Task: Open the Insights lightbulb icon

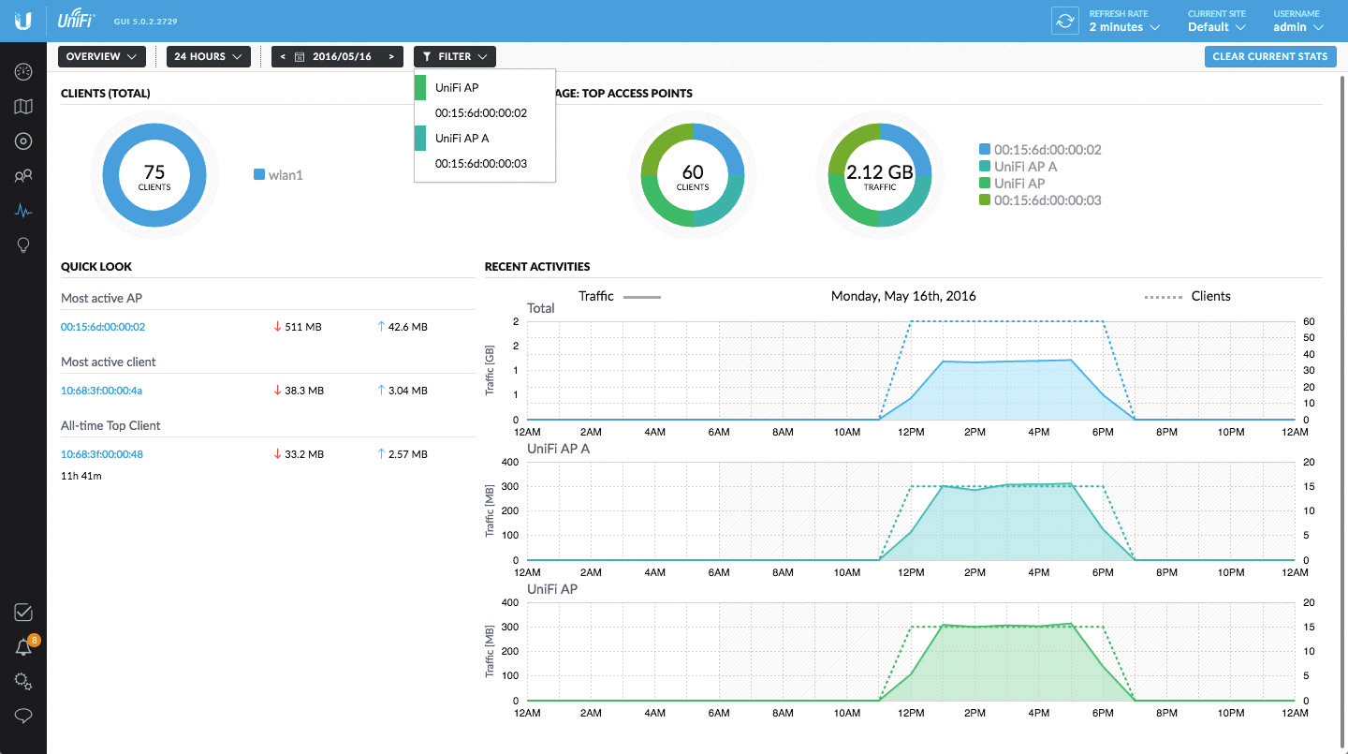Action: (23, 244)
